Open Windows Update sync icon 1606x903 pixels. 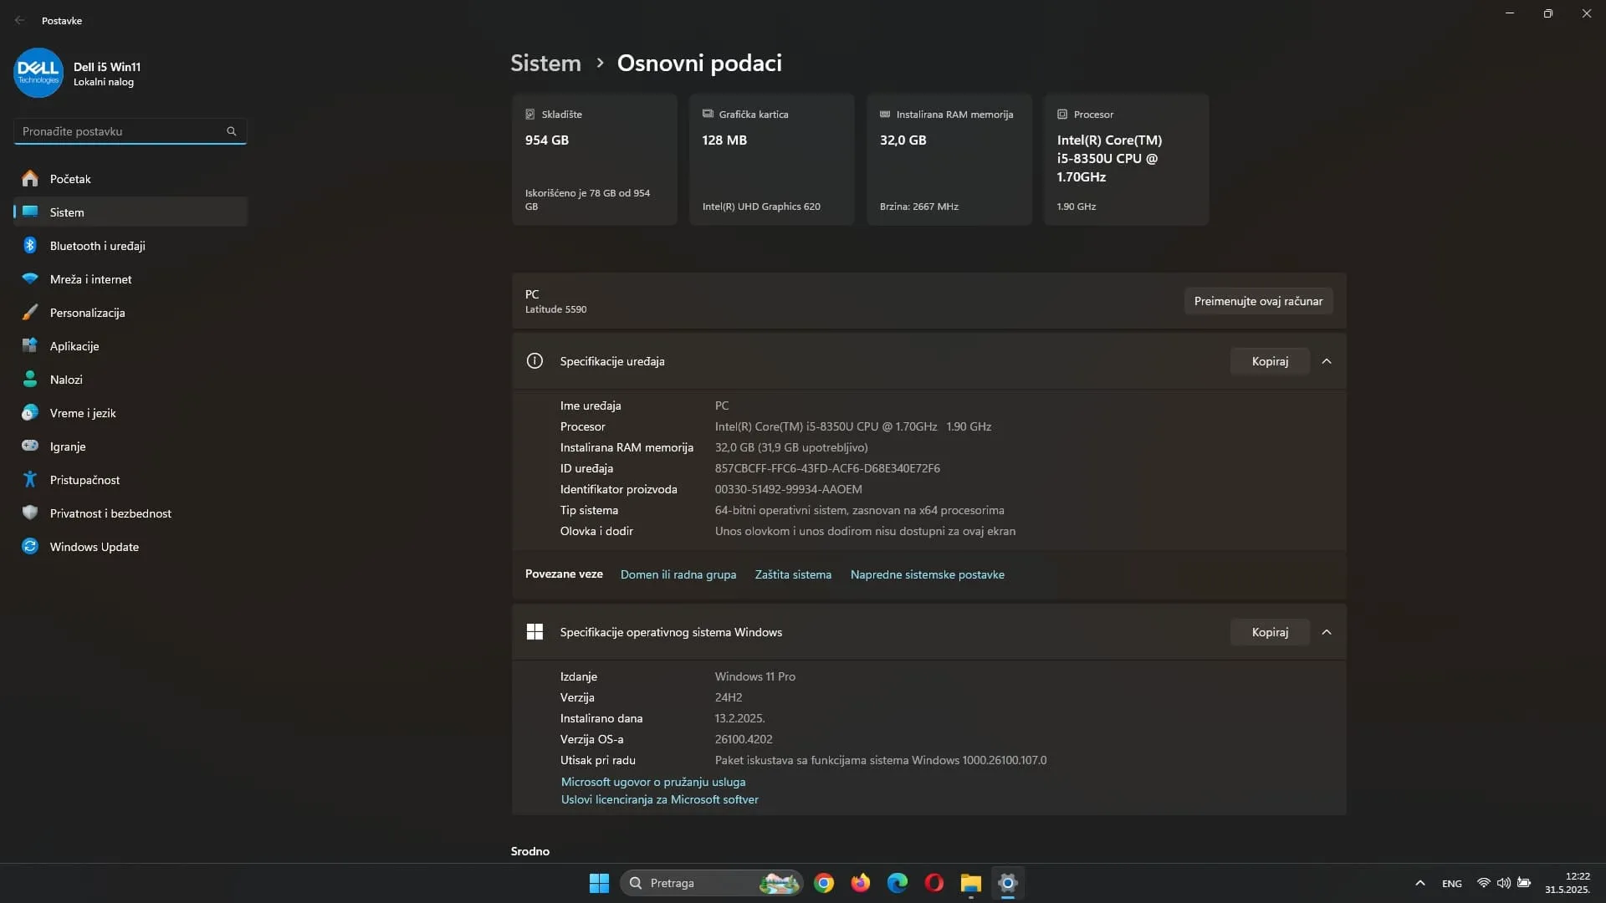30,547
